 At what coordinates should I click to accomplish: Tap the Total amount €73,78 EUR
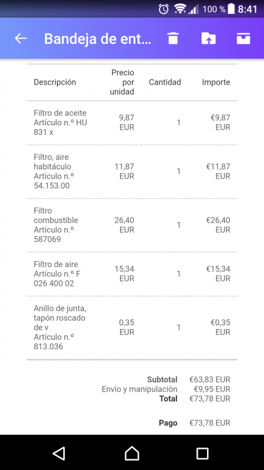(210, 399)
